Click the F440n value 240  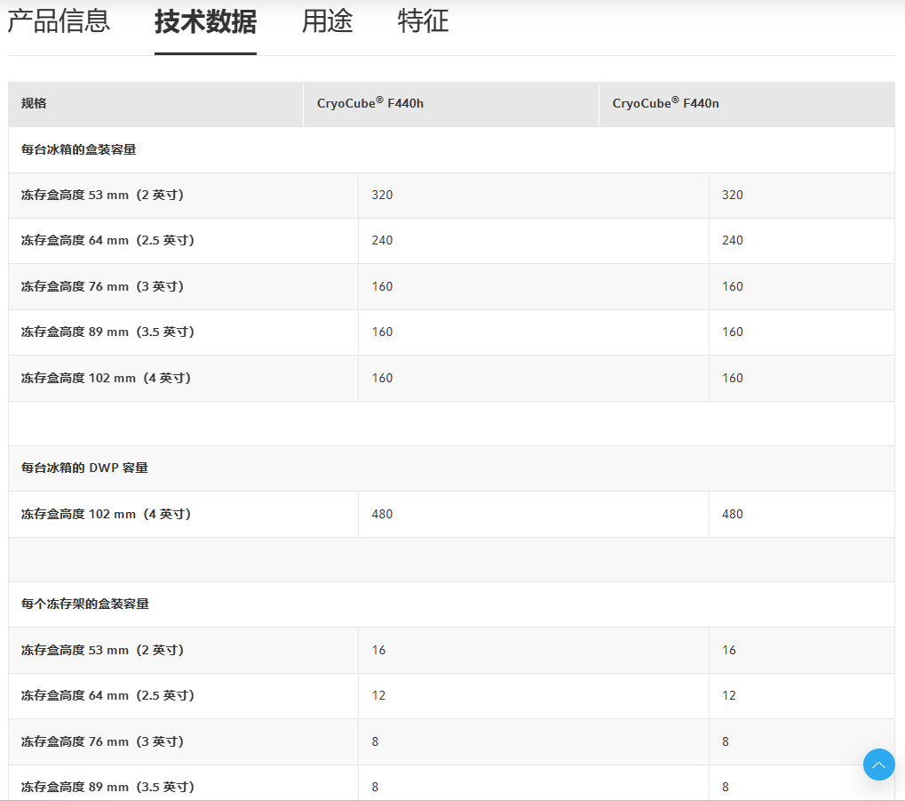(x=733, y=240)
